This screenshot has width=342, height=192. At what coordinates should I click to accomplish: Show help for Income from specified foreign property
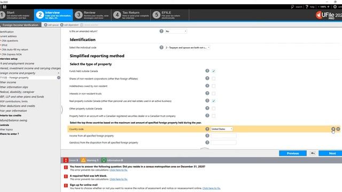click(x=207, y=135)
